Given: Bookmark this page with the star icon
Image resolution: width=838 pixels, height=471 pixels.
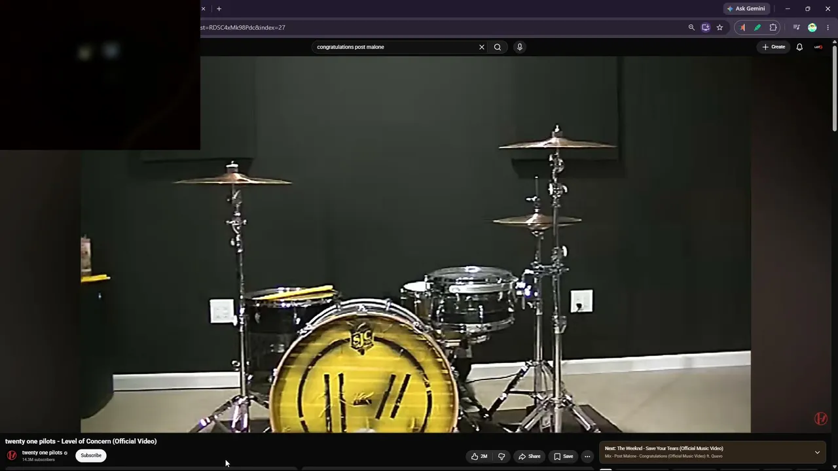Looking at the screenshot, I should tap(720, 27).
